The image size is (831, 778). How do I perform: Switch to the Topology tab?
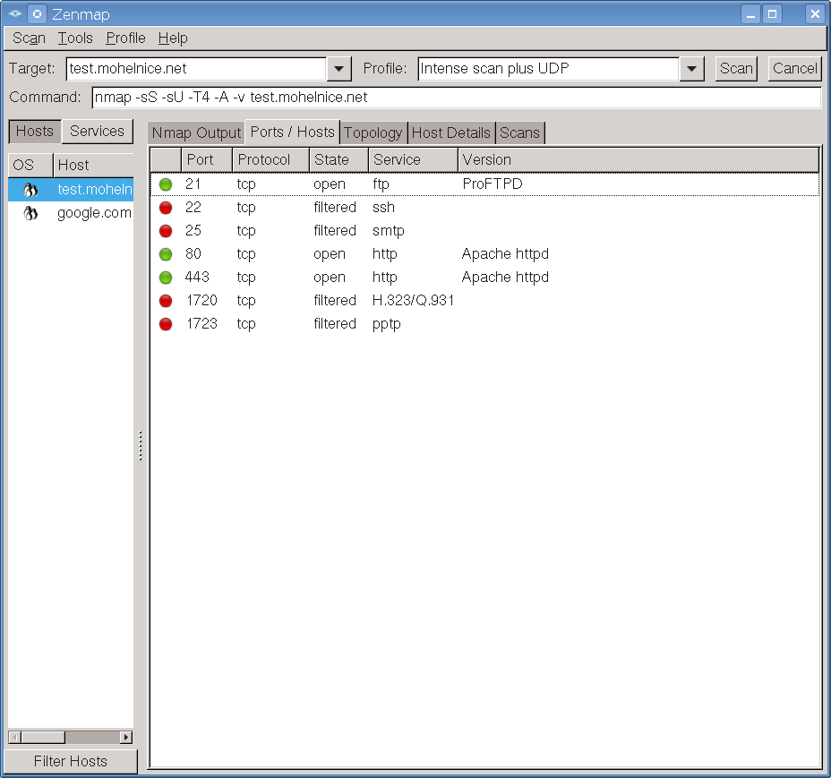click(373, 133)
